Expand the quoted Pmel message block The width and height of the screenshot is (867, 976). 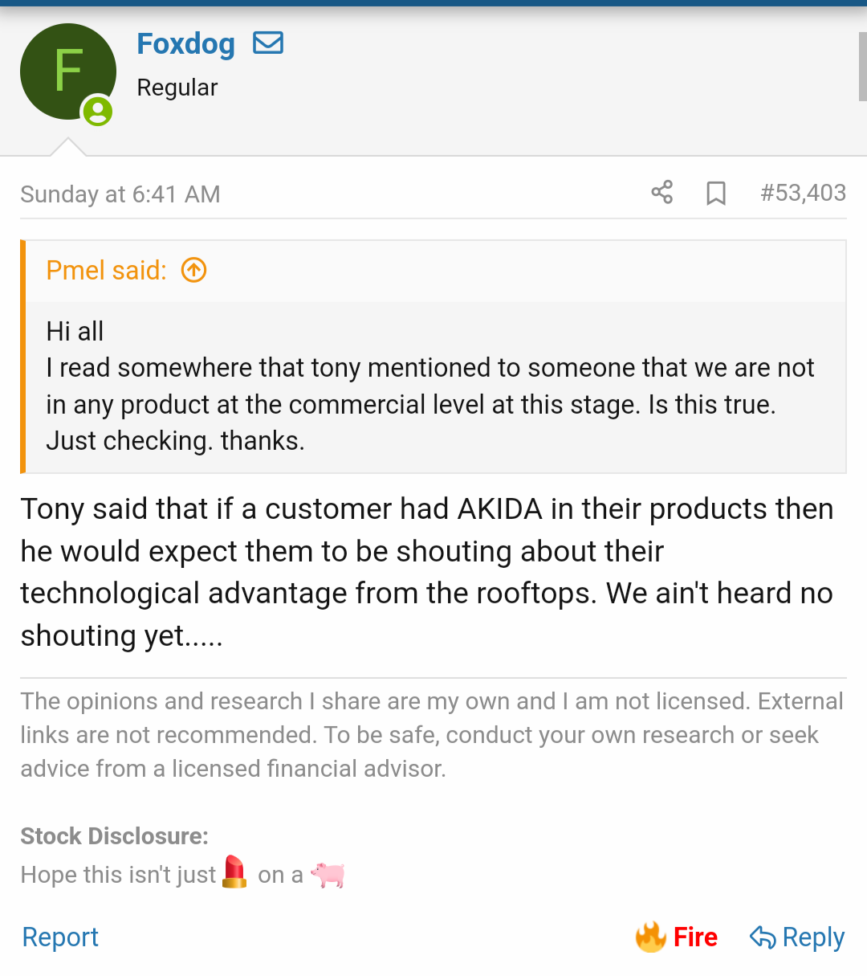tap(433, 386)
